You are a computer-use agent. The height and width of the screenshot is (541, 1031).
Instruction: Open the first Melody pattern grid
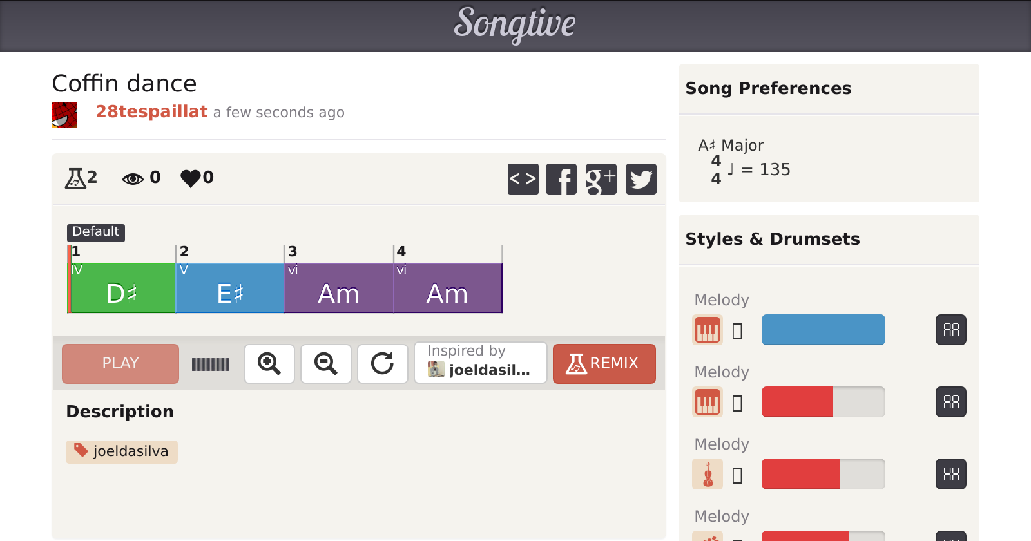950,330
